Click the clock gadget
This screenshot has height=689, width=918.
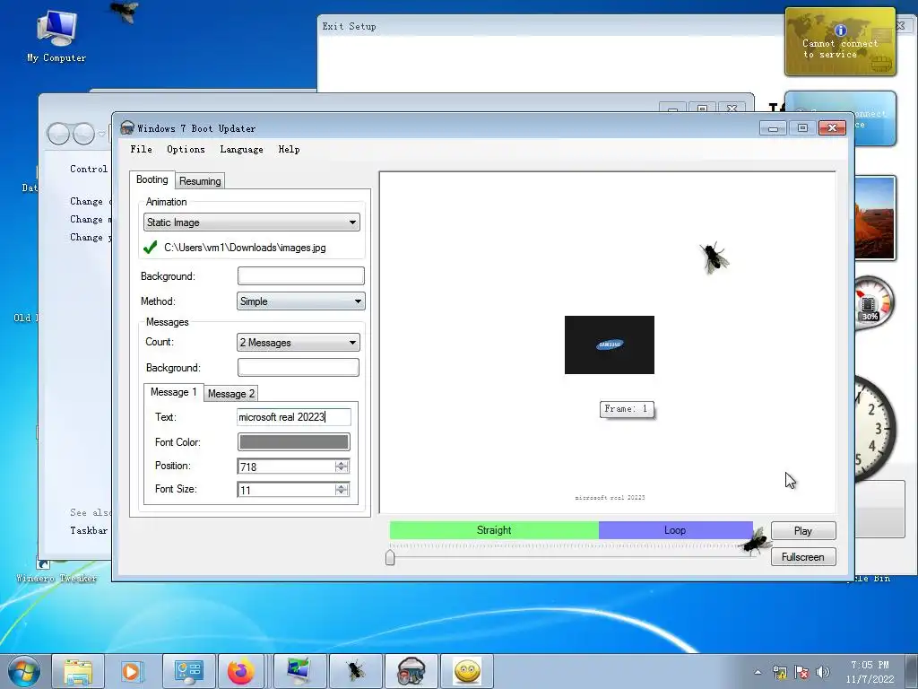(x=875, y=430)
